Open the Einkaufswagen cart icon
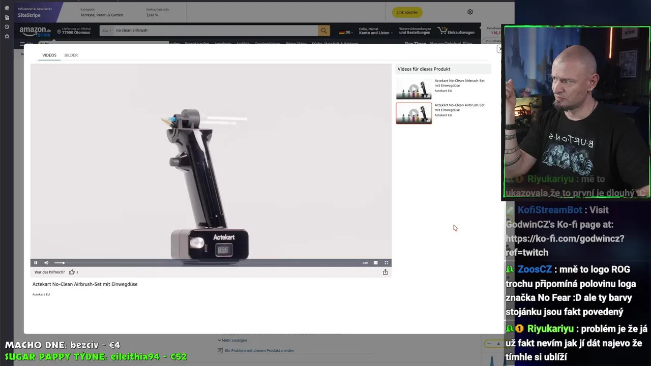 pos(457,31)
